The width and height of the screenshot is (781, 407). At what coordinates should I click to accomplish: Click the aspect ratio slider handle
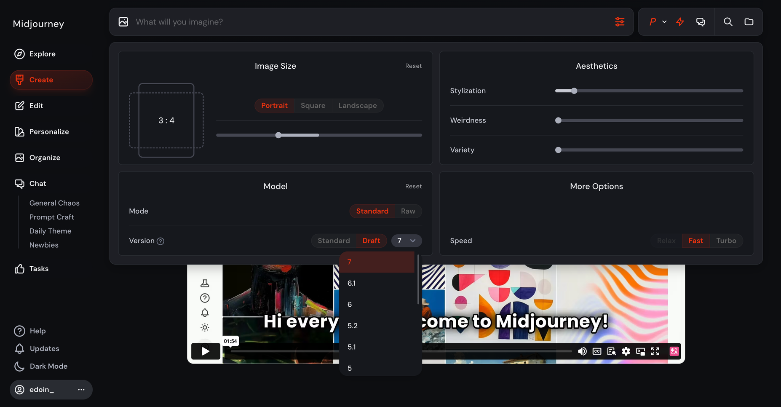pyautogui.click(x=278, y=135)
